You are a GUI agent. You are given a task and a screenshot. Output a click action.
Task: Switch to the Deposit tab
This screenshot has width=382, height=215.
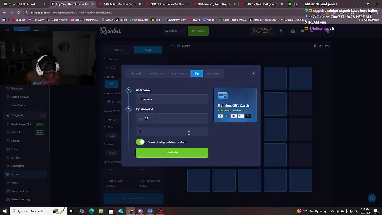pyautogui.click(x=136, y=73)
